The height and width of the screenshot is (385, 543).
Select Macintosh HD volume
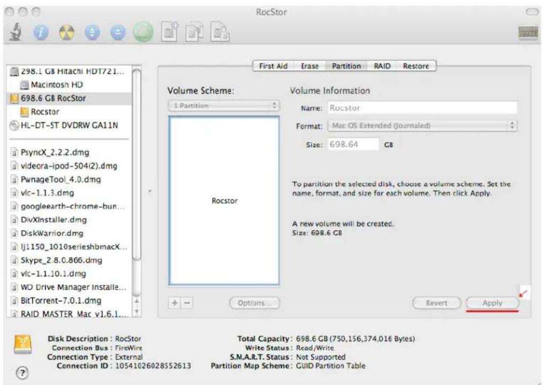click(x=69, y=85)
